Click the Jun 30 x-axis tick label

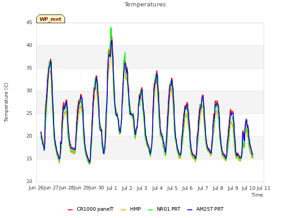click(96, 188)
